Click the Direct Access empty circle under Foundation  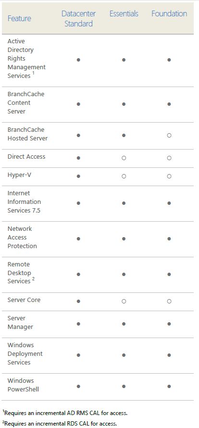tap(169, 158)
